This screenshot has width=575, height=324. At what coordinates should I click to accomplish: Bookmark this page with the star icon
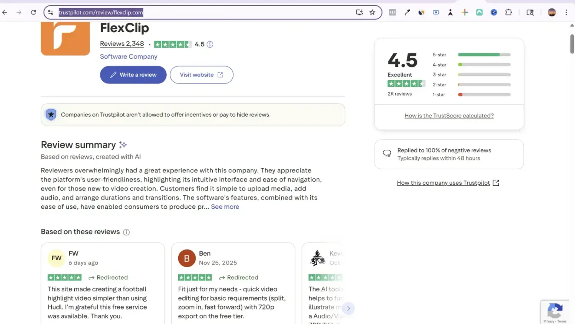[x=372, y=12]
